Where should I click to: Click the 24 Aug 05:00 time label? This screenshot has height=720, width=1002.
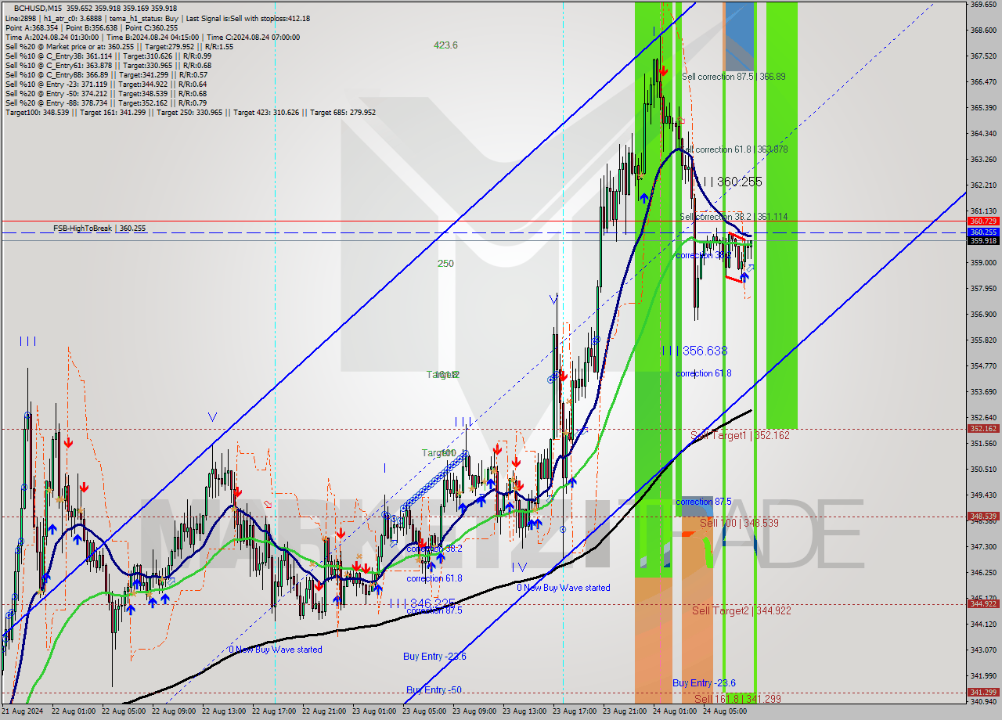tap(725, 711)
